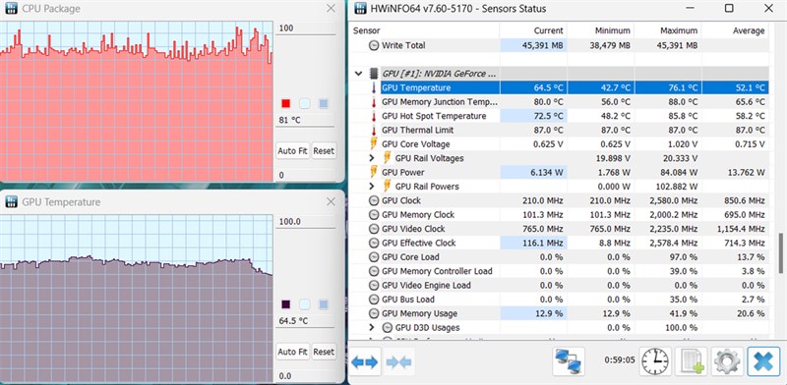Click Reset in CPU Package window

pos(324,150)
